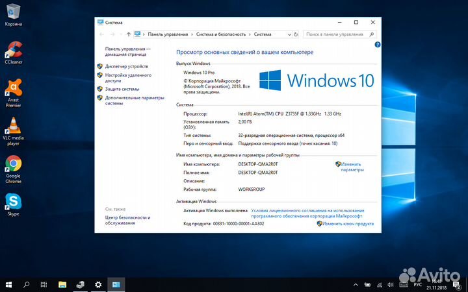Open 'Дополнительные параметры системы' link
The image size is (468, 292).
(x=135, y=101)
